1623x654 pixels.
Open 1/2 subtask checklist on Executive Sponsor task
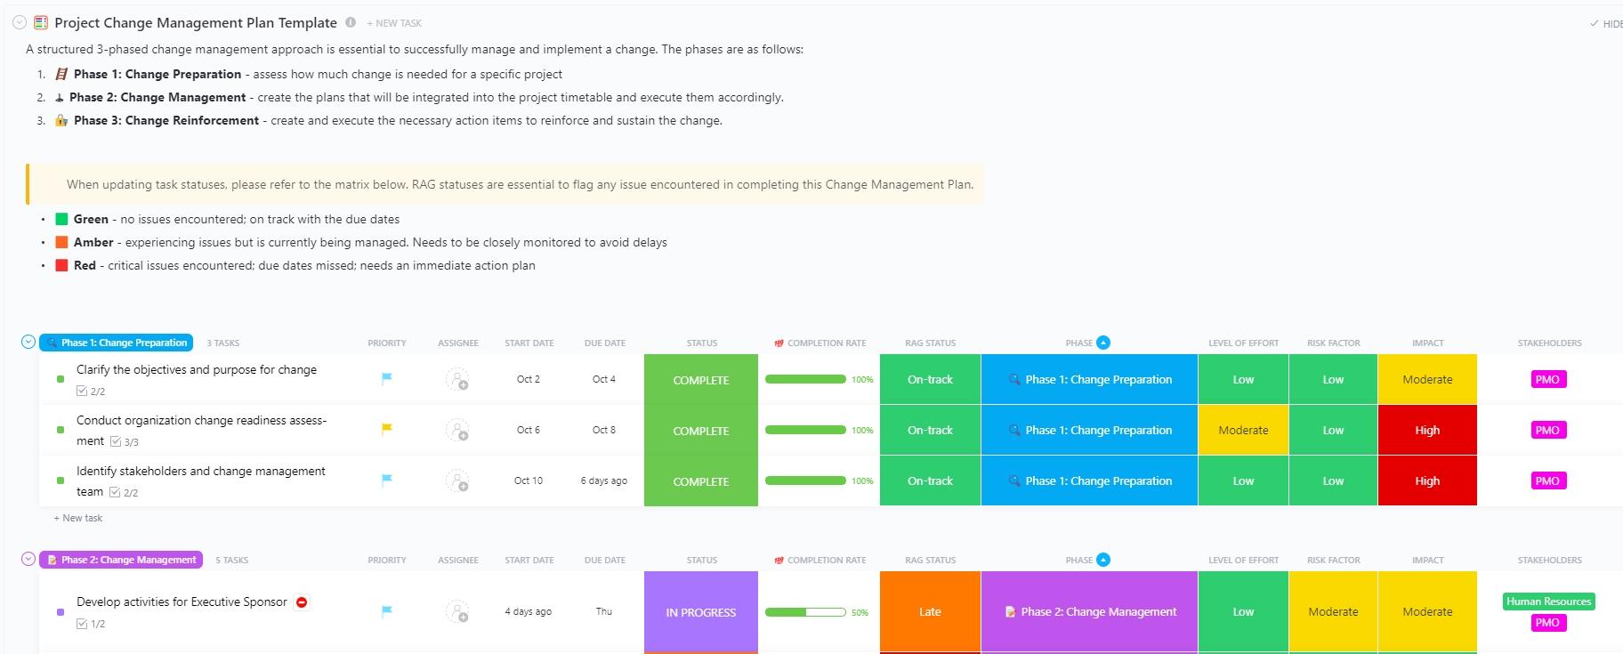click(x=91, y=624)
